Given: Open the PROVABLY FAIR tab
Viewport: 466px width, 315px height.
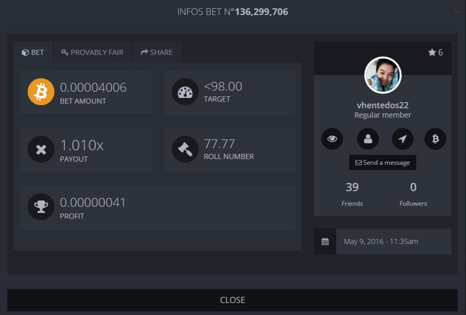Looking at the screenshot, I should click(92, 52).
